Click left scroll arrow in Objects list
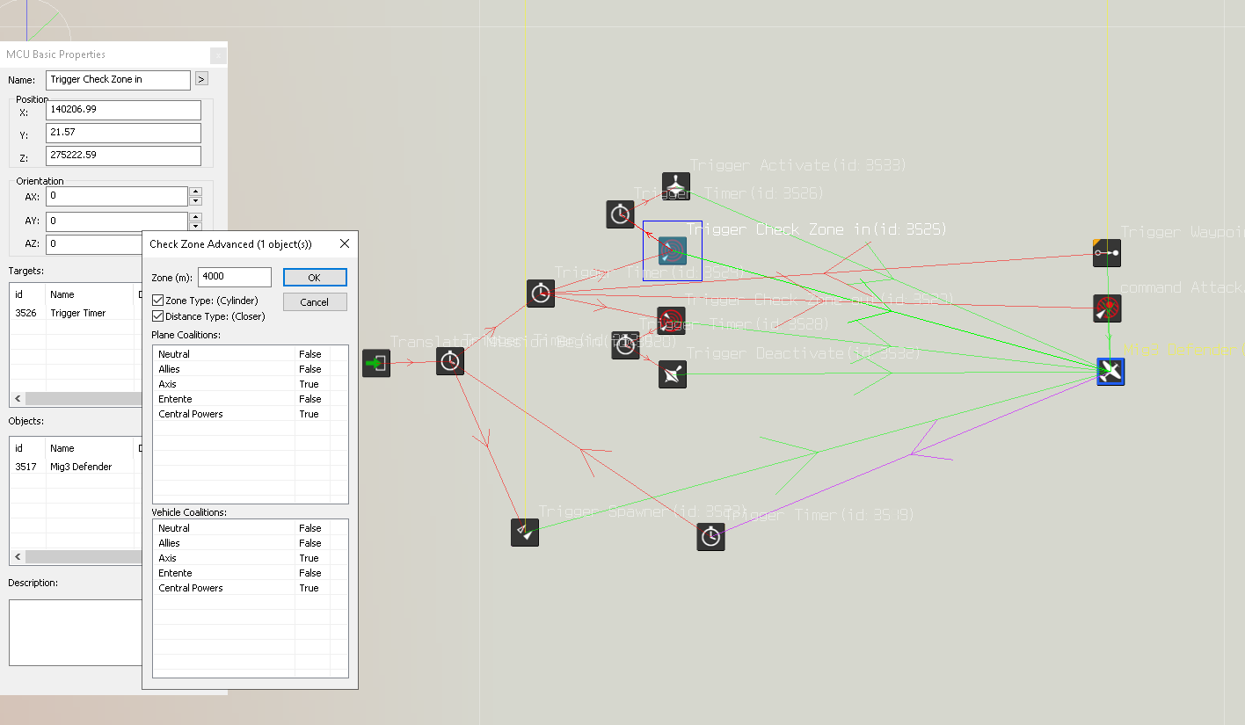The image size is (1245, 725). coord(18,557)
